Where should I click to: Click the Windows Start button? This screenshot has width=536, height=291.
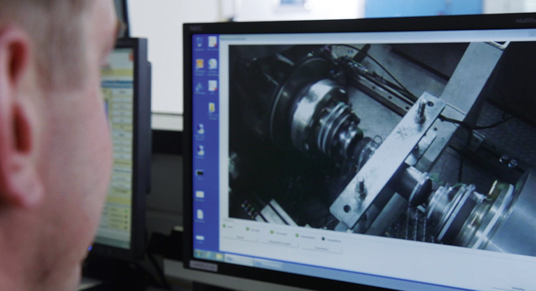click(x=198, y=253)
